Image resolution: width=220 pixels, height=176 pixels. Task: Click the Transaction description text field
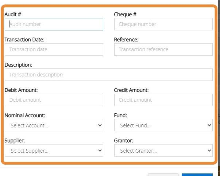coord(108,75)
